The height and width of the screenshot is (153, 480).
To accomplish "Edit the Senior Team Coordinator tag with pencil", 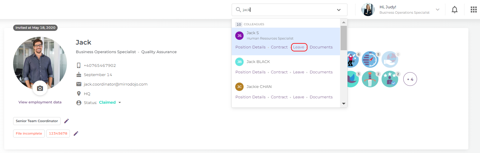I will tap(67, 121).
